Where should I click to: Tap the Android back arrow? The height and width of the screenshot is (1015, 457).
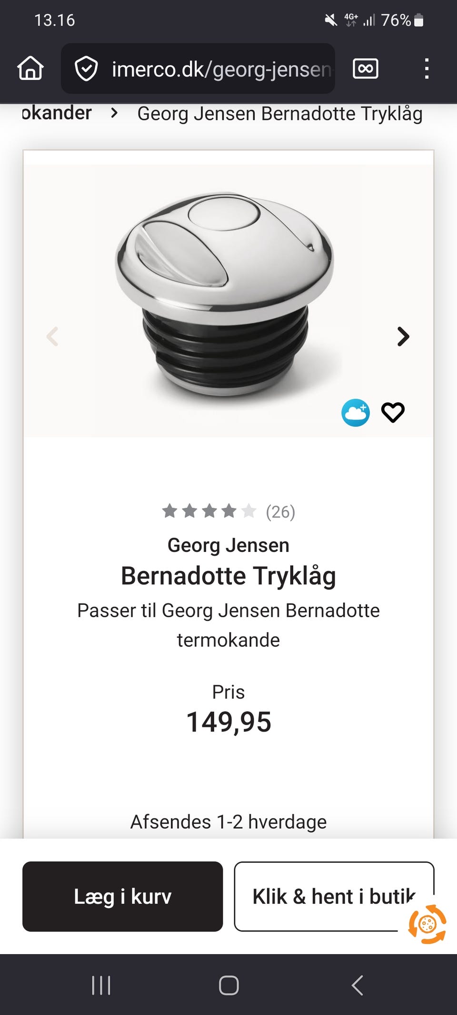358,985
